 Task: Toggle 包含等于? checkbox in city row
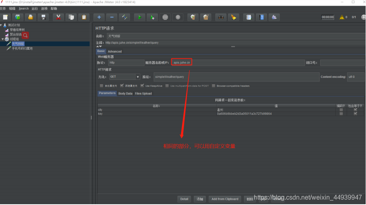pyautogui.click(x=355, y=110)
